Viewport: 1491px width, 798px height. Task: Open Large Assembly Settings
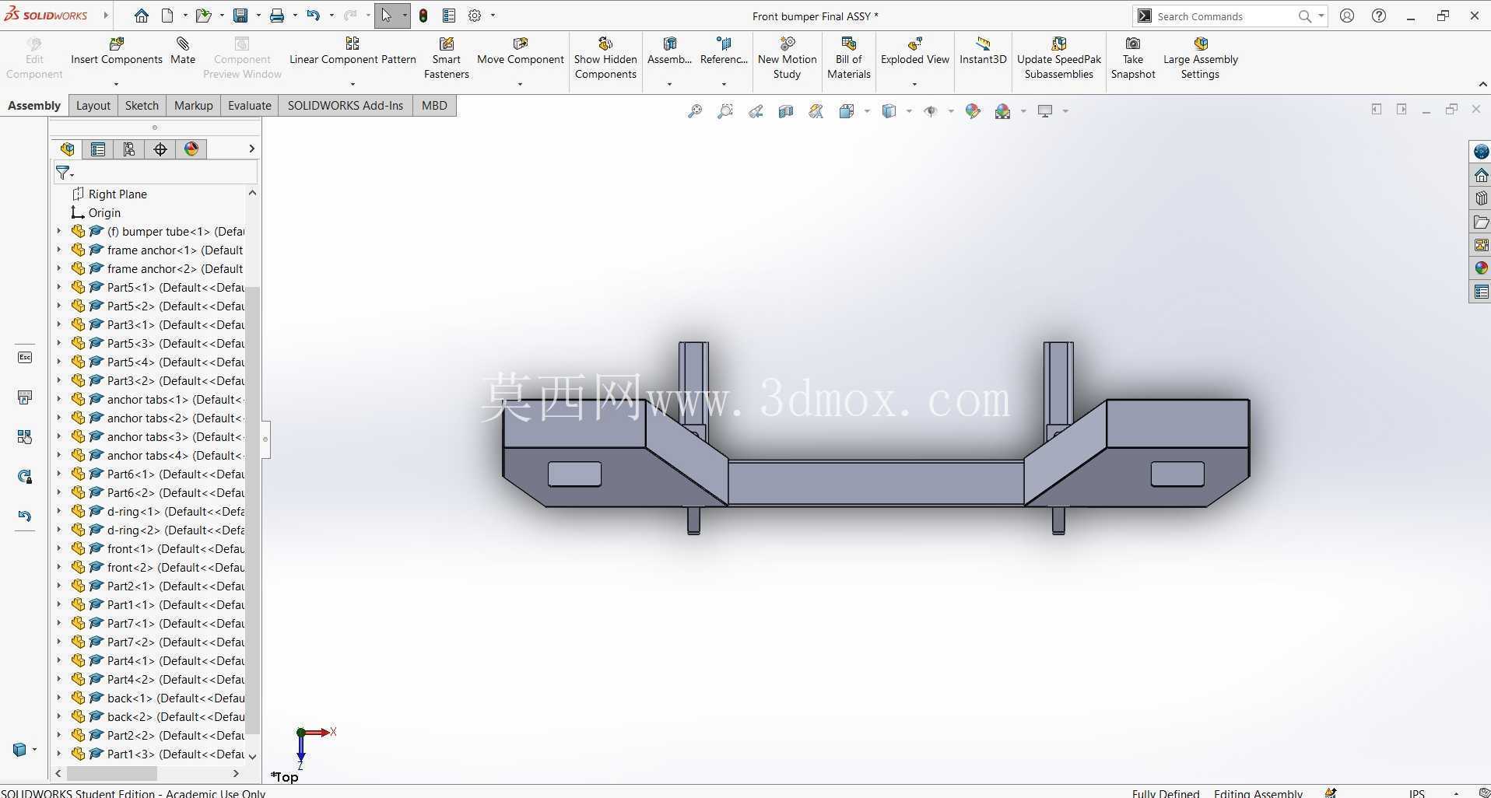(x=1200, y=58)
